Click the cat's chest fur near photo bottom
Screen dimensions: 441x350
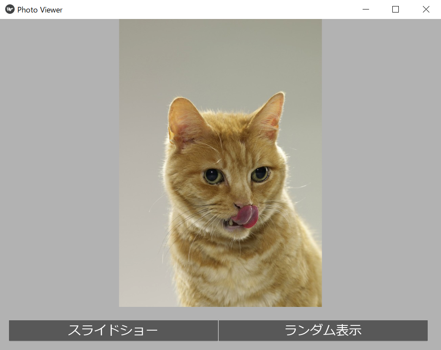[241, 276]
